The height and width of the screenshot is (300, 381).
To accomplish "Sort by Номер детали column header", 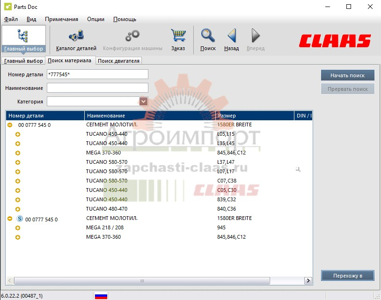I will point(45,116).
